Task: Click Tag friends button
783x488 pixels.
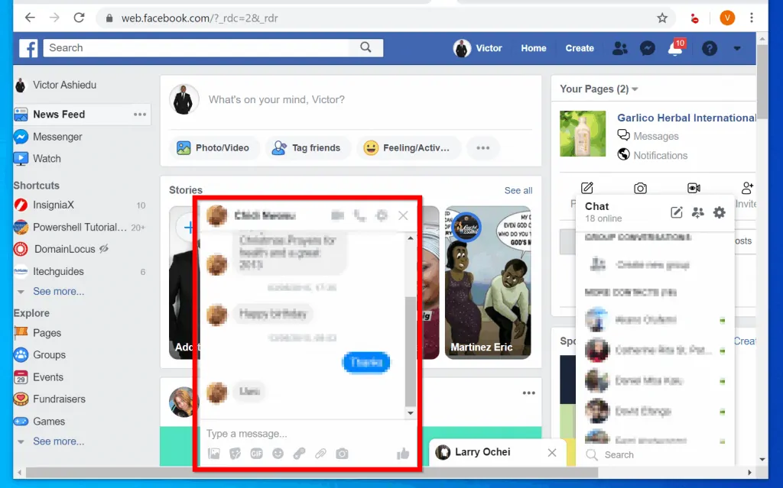Action: click(x=307, y=147)
